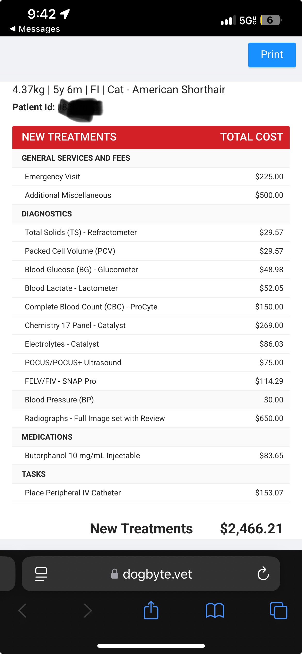Tap the browser back arrow
The height and width of the screenshot is (654, 302).
point(23,611)
